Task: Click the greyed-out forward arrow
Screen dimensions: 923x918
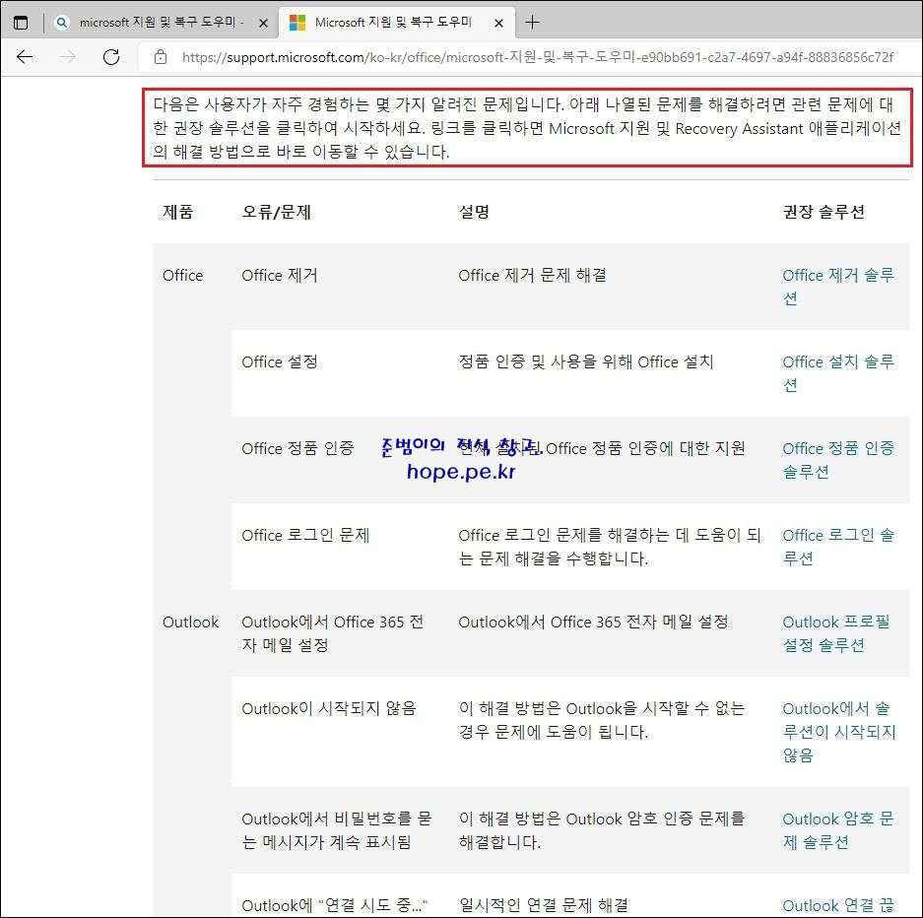Action: point(68,57)
